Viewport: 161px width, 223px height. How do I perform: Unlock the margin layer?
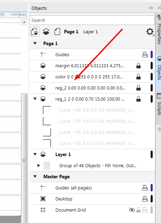click(138, 66)
